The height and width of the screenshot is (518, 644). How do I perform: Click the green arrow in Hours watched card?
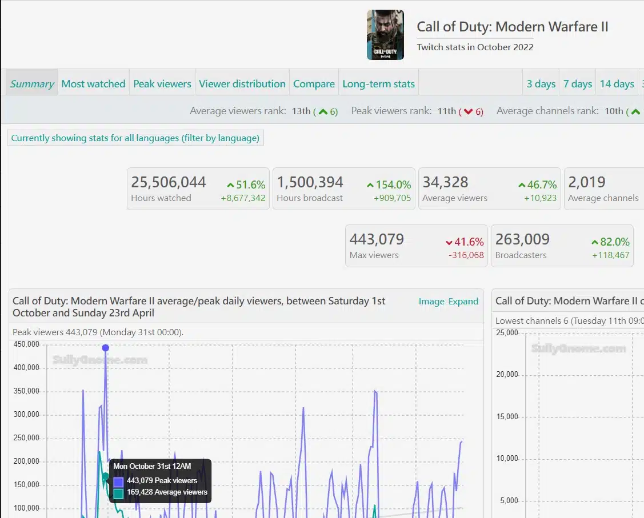pyautogui.click(x=230, y=185)
